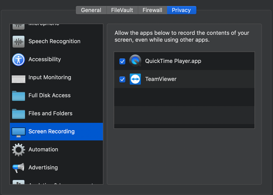Uncheck the TeamViewer checkbox
The height and width of the screenshot is (195, 273).
coord(122,79)
